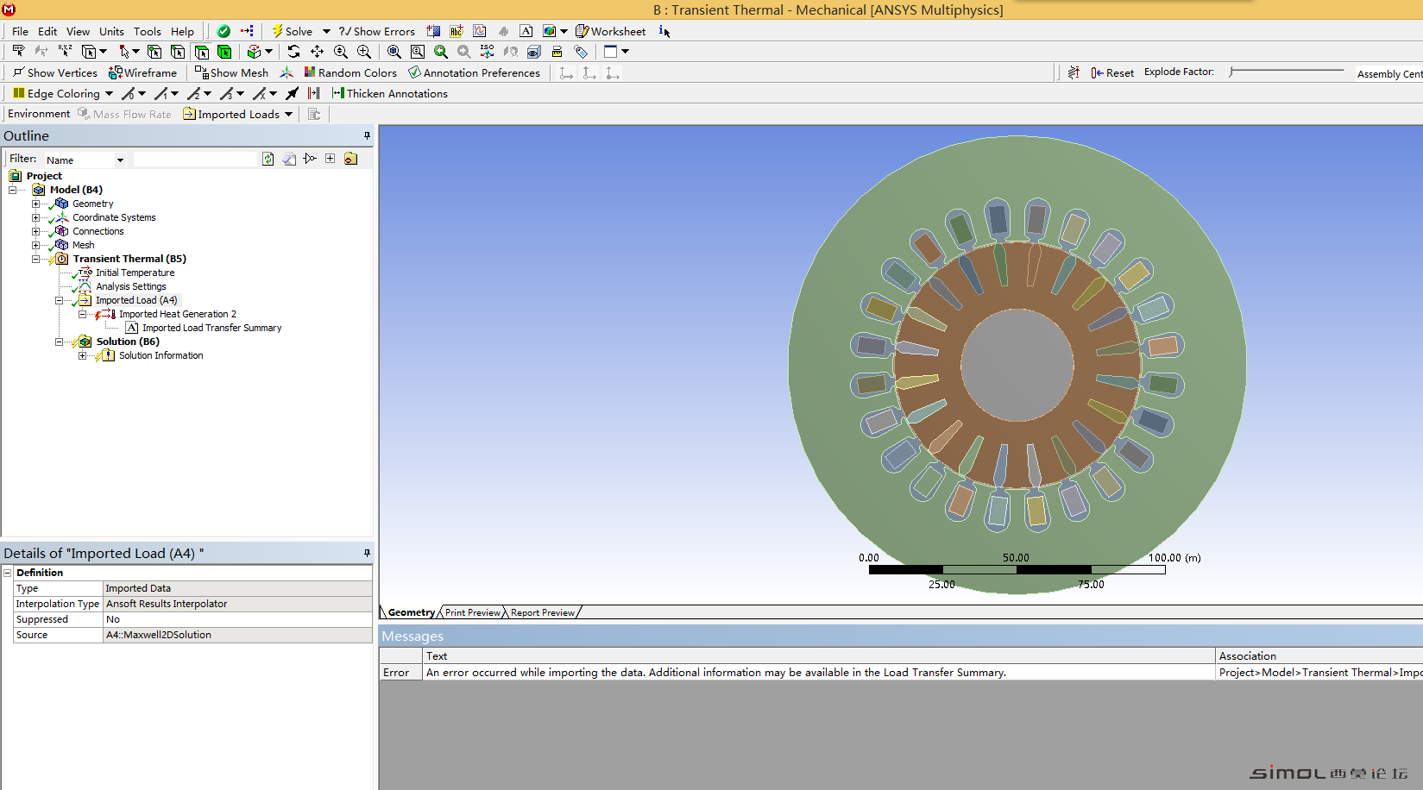Click the Look At eye icon
Viewport: 1423px width, 790px height.
(x=534, y=52)
